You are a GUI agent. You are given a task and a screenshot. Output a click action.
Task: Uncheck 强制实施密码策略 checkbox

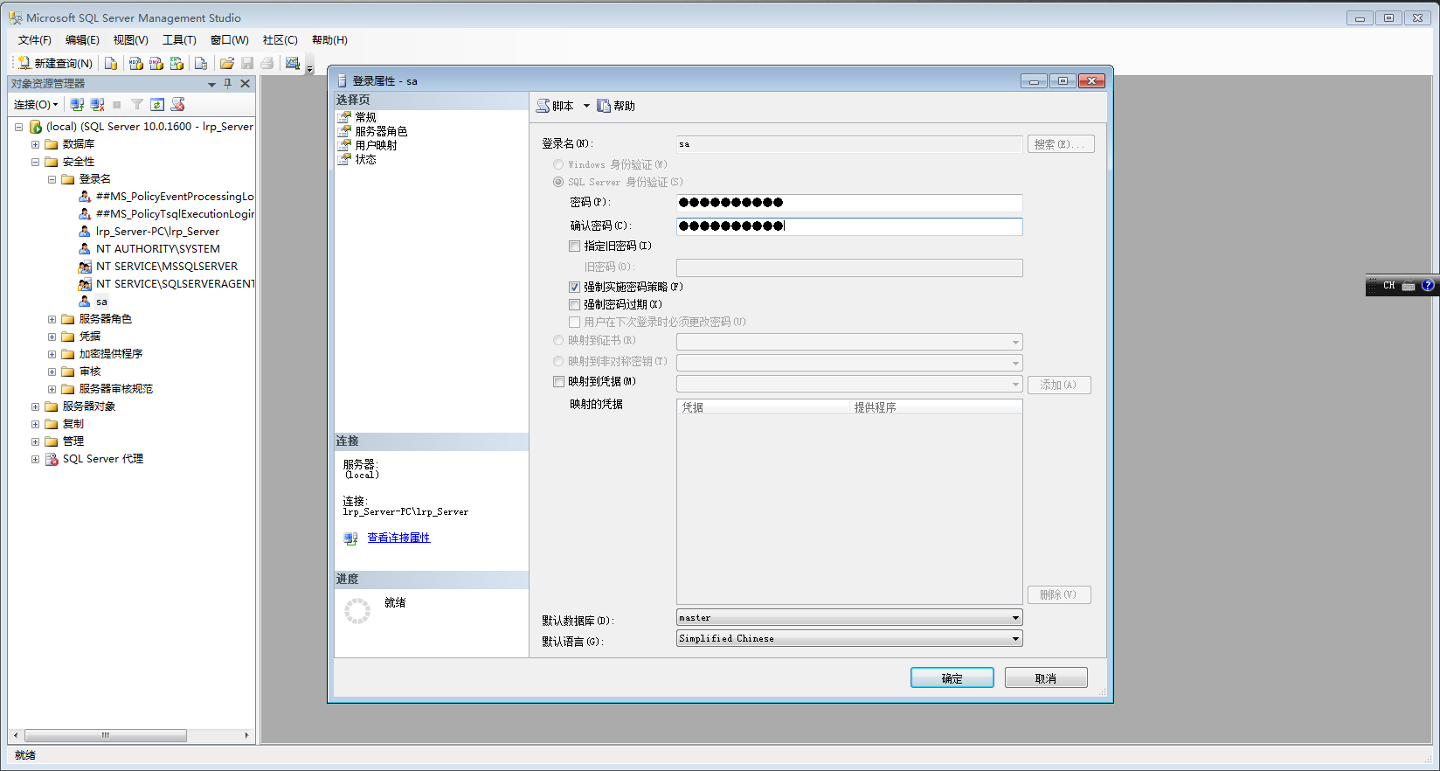click(x=575, y=287)
